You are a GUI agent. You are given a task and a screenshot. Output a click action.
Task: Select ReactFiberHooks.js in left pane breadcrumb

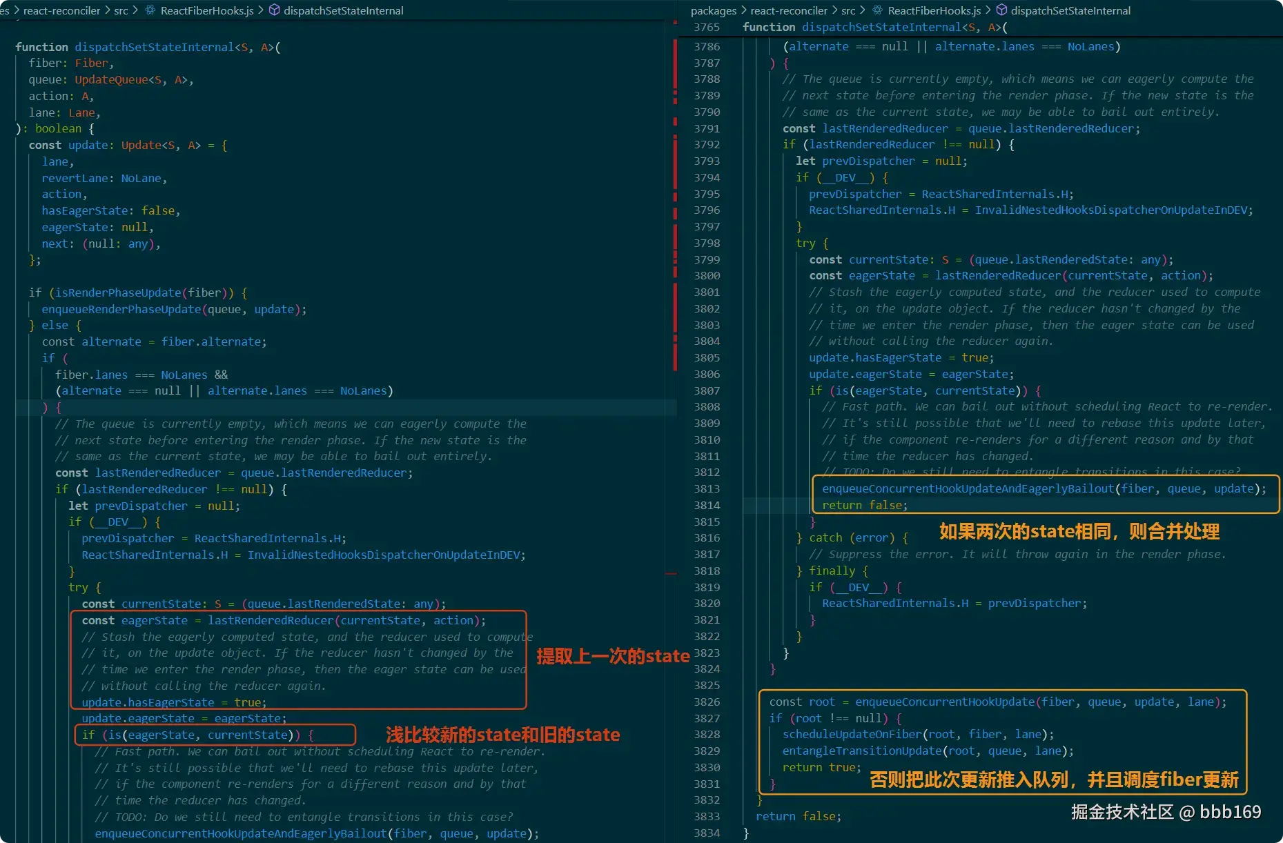click(207, 10)
